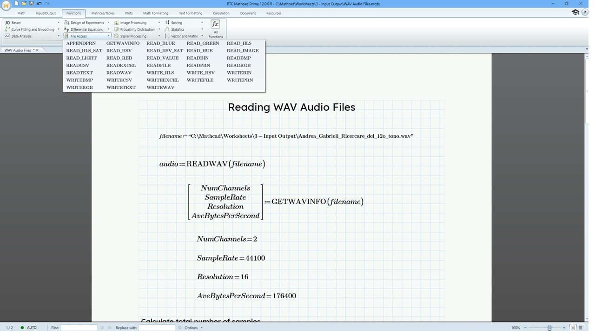Screen dimensions: 595x335
Task: Pick READ_IMAGE from the function list
Action: [x=243, y=51]
